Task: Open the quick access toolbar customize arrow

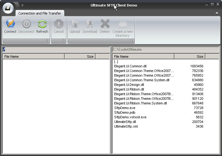Action: (x=22, y=5)
